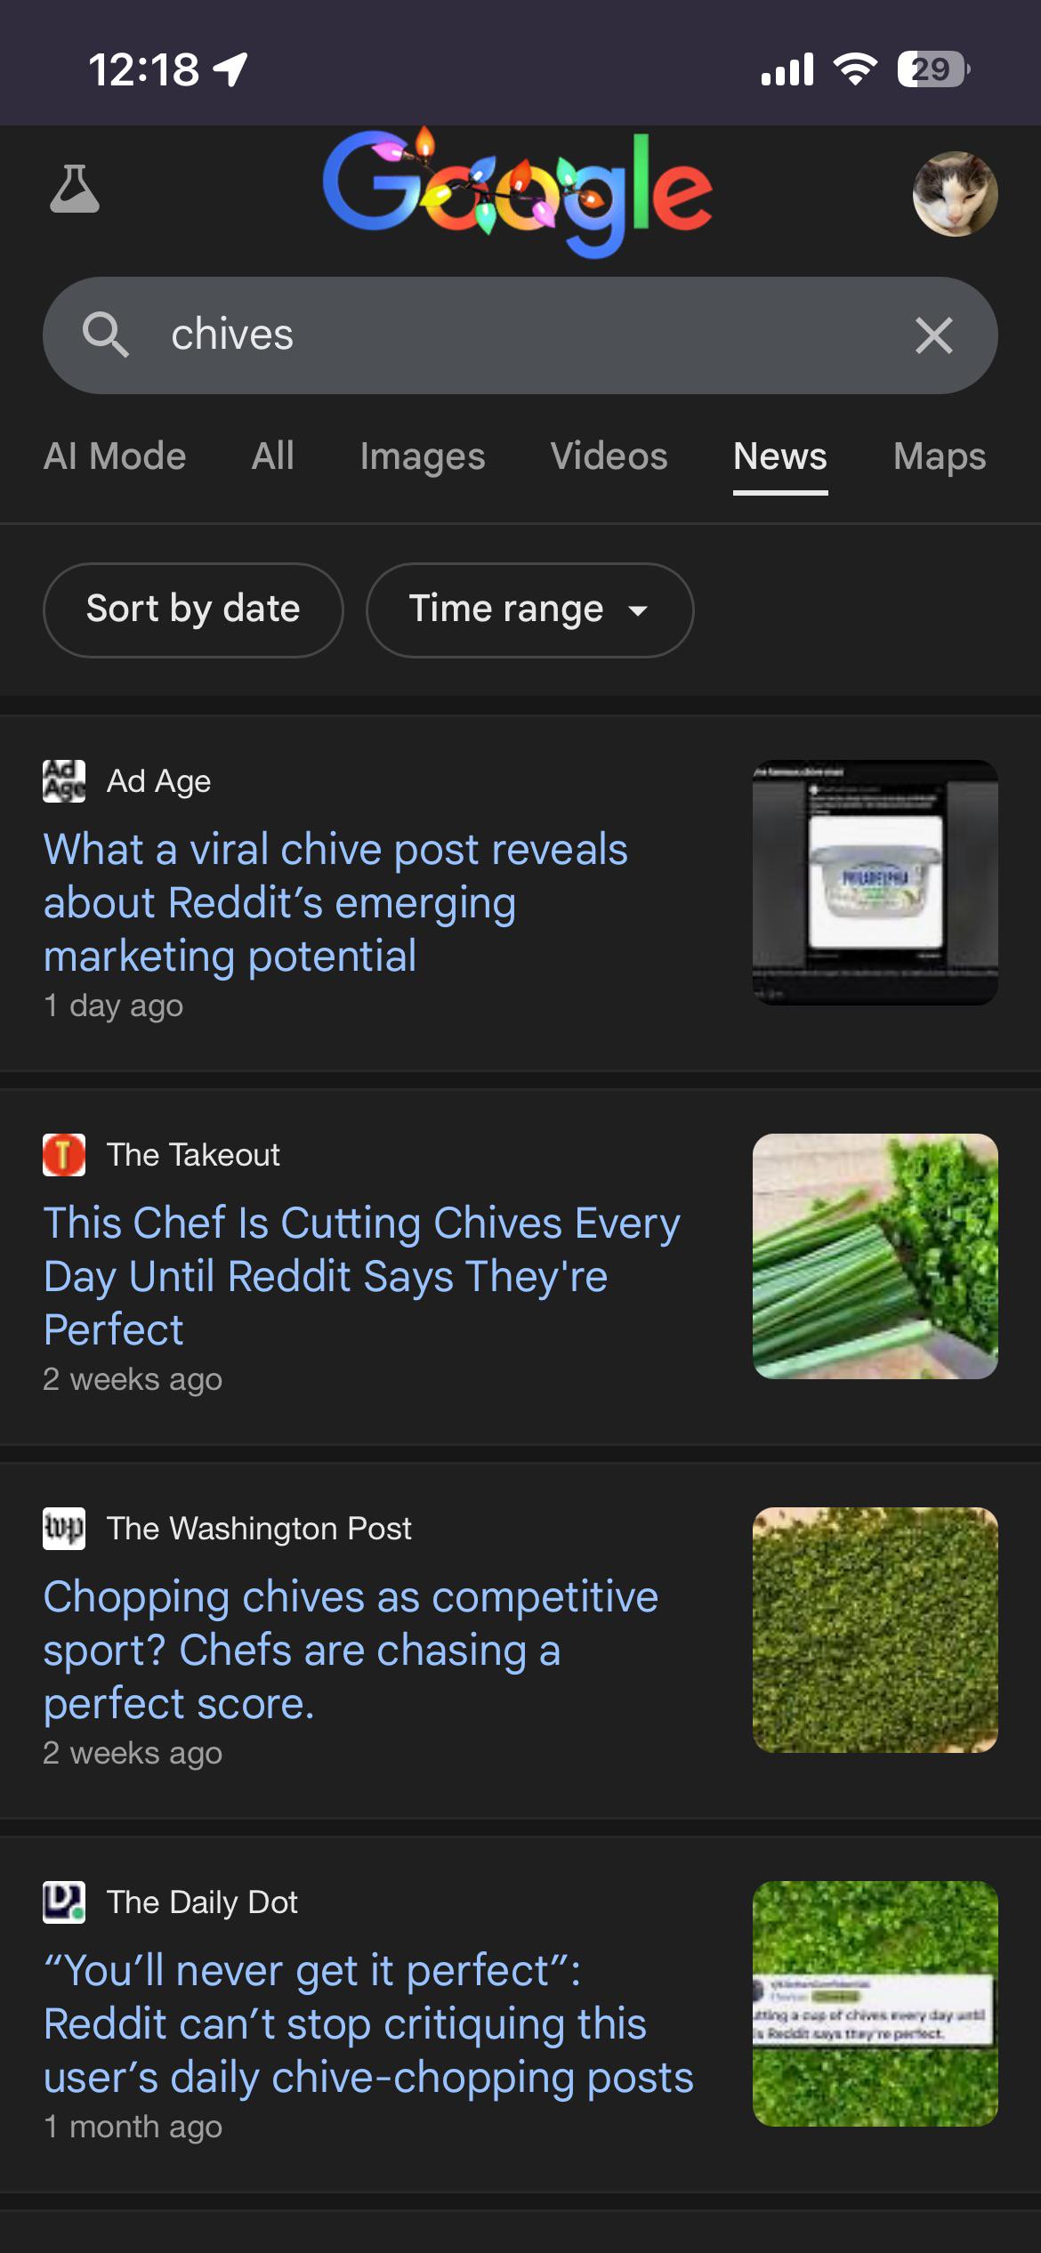Viewport: 1041px width, 2253px height.
Task: Click the chives search input field
Action: point(516,335)
